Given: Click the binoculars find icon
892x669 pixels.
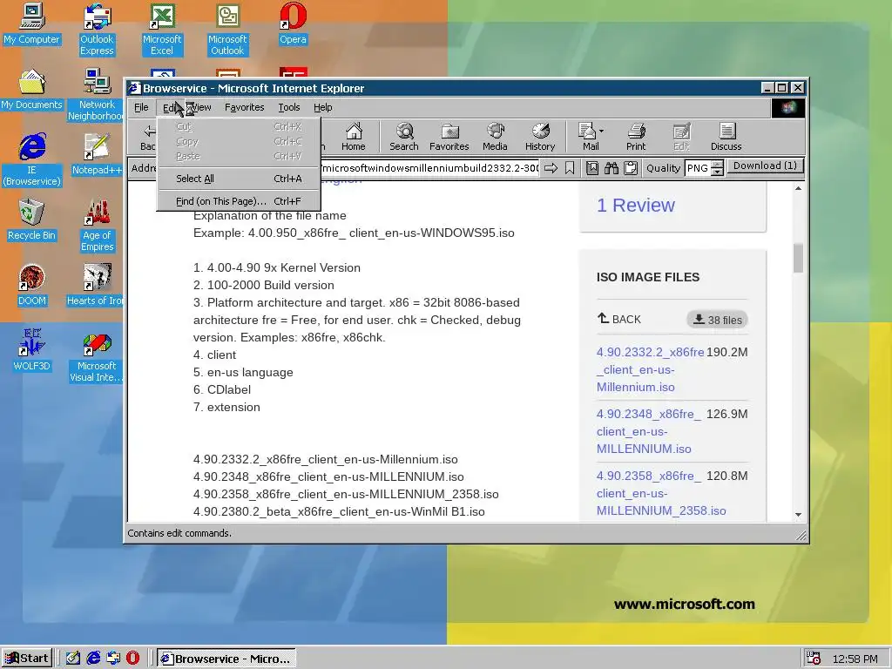Looking at the screenshot, I should click(x=612, y=168).
